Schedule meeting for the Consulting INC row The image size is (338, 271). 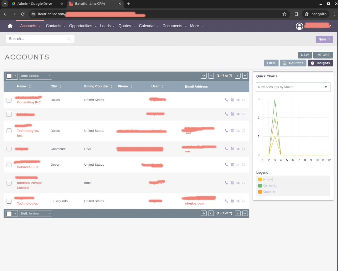[232, 100]
